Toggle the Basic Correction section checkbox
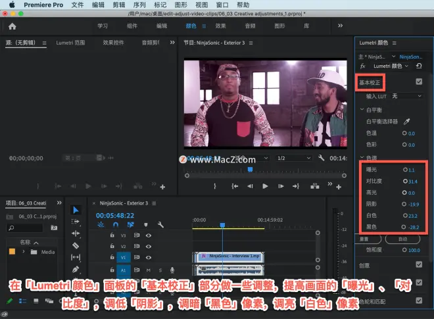 419,82
